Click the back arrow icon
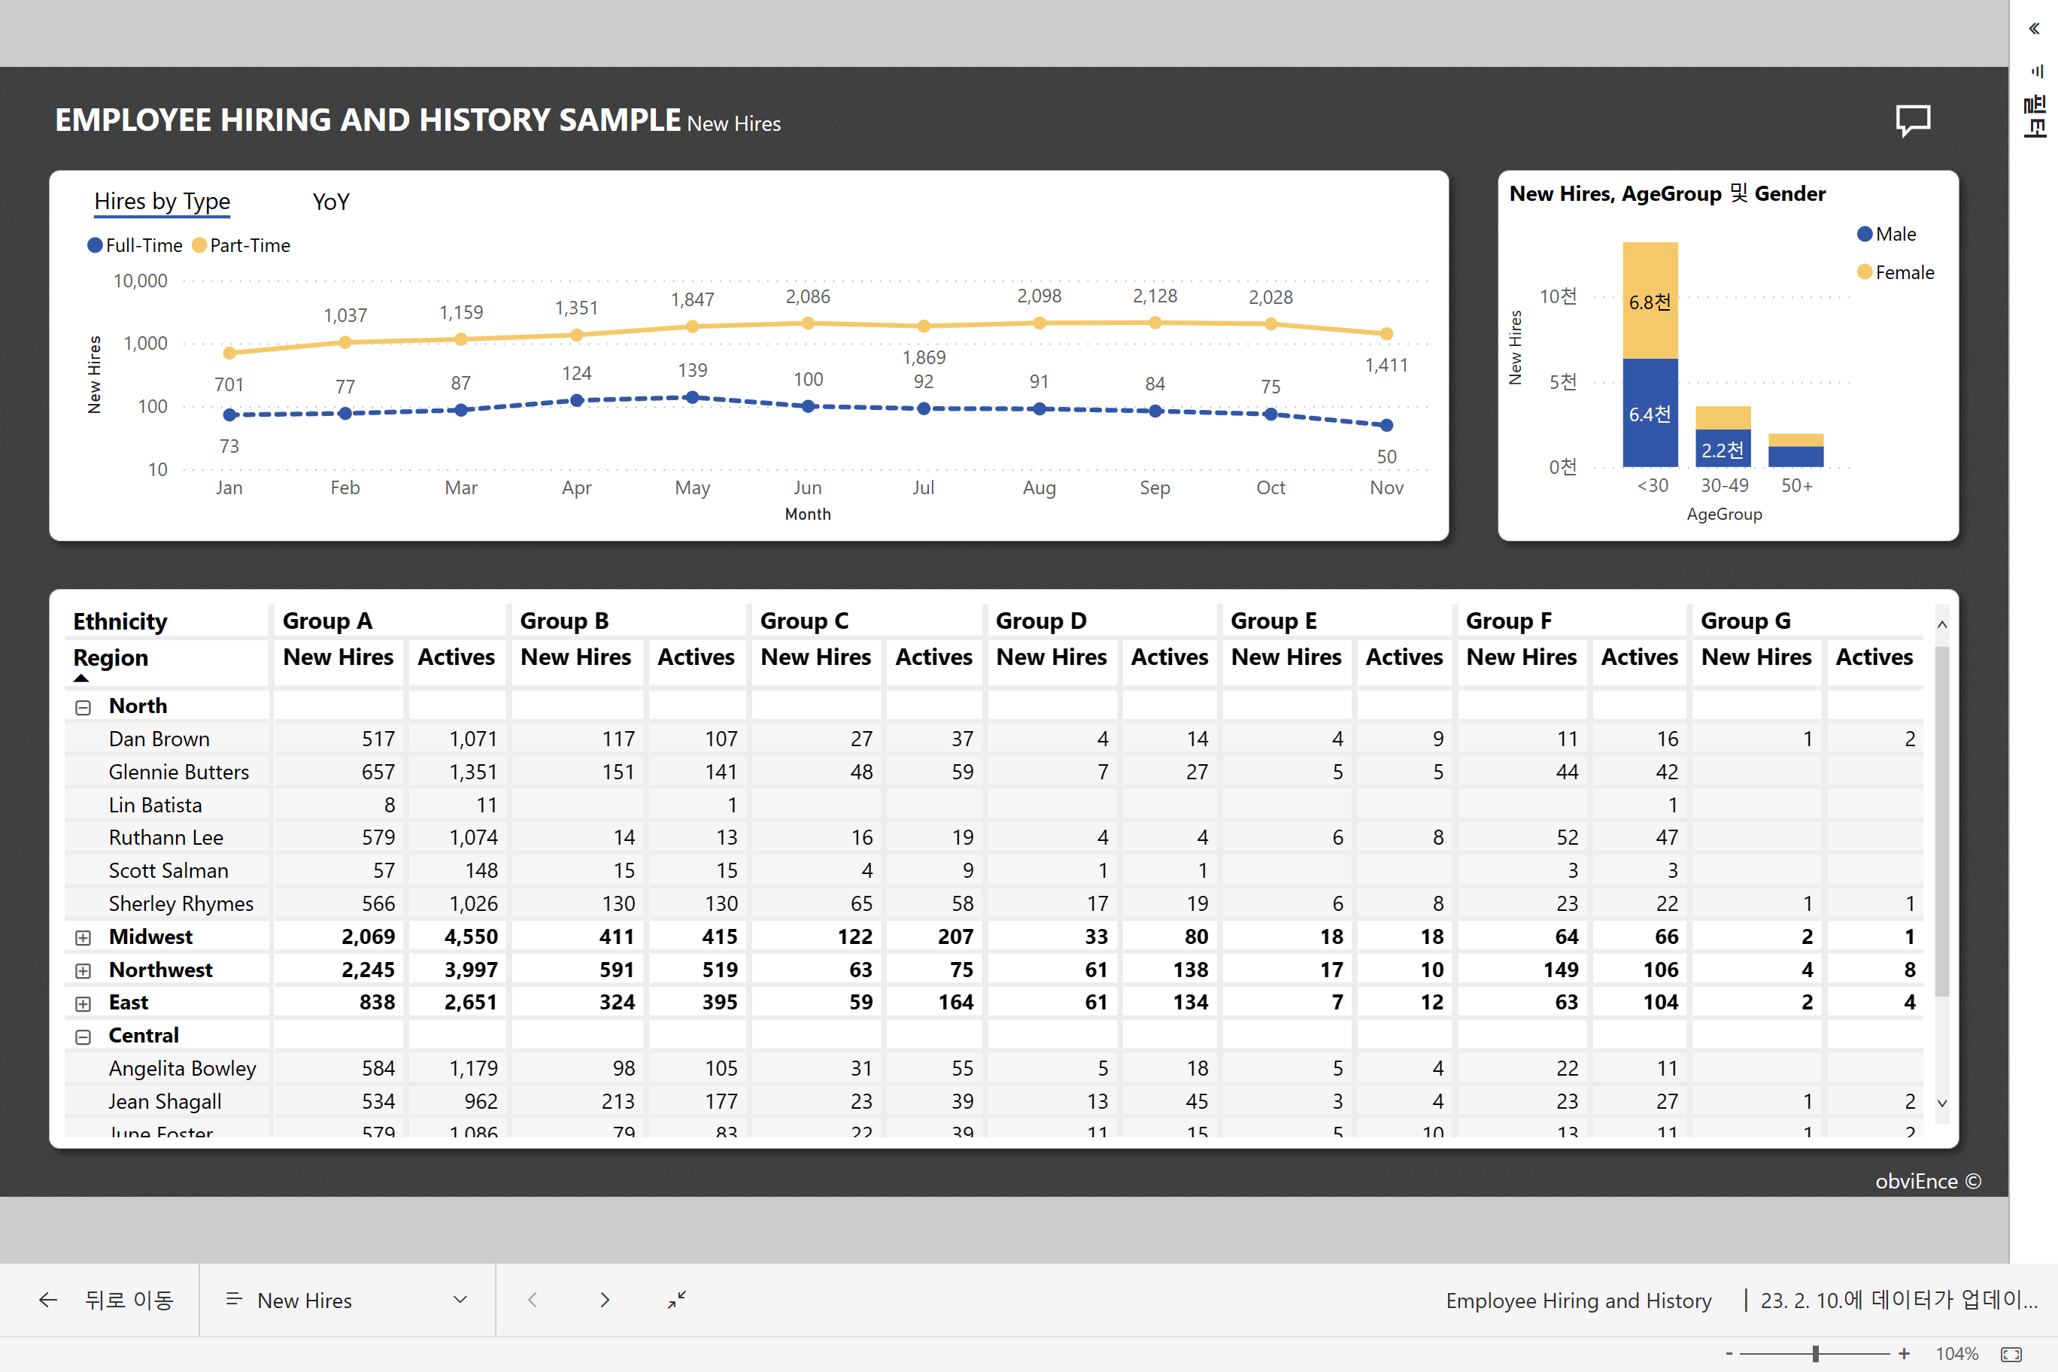Viewport: 2058px width, 1372px height. point(49,1301)
